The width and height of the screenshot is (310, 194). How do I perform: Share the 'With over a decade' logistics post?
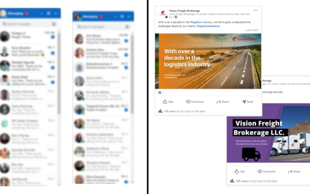point(222,102)
